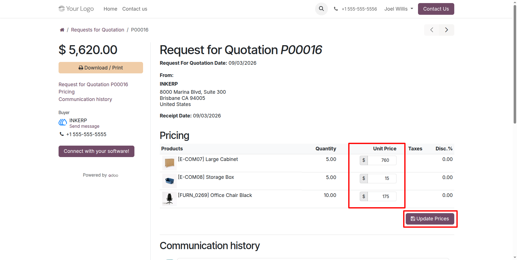This screenshot has width=517, height=260.
Task: Jump to Request for Quotation P00016 link
Action: [93, 85]
